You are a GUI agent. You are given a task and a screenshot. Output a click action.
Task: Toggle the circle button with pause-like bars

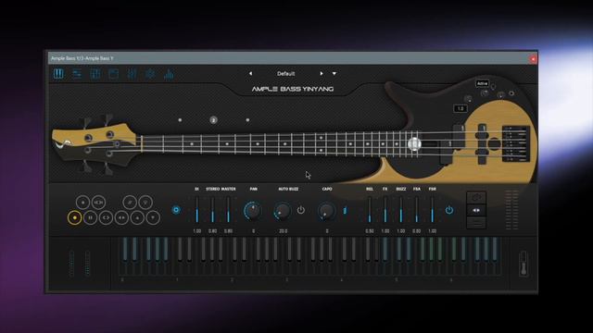click(x=91, y=218)
